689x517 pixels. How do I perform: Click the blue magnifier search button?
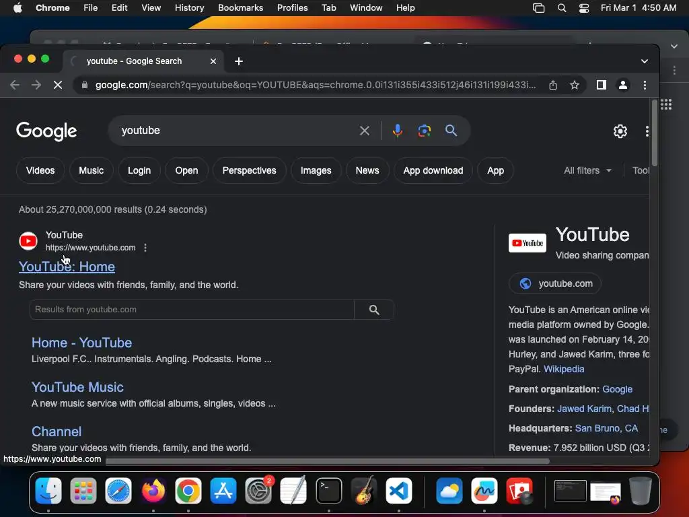[451, 131]
